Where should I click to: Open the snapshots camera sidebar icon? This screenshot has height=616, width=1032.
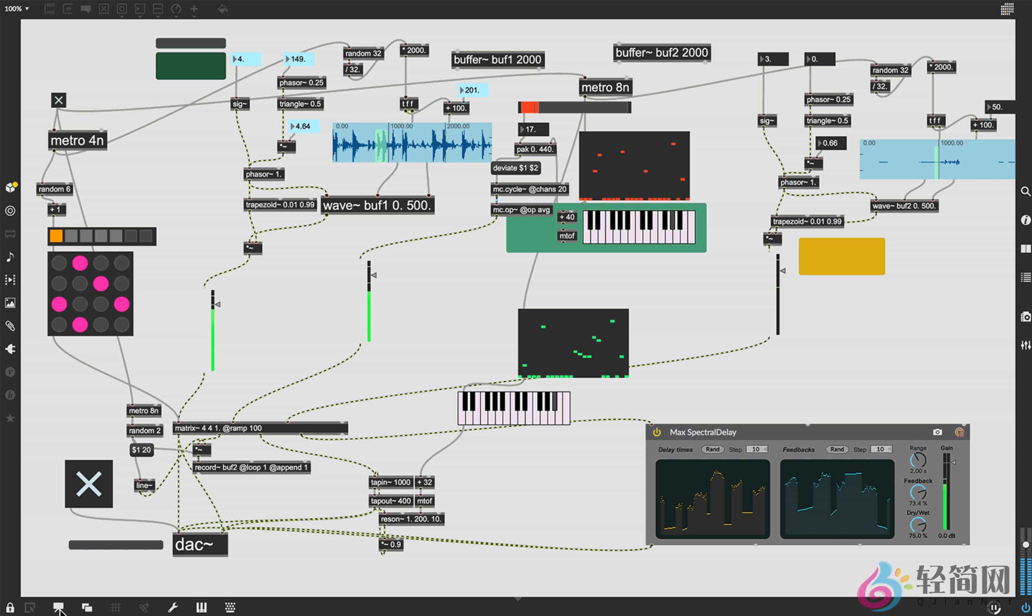[1025, 317]
